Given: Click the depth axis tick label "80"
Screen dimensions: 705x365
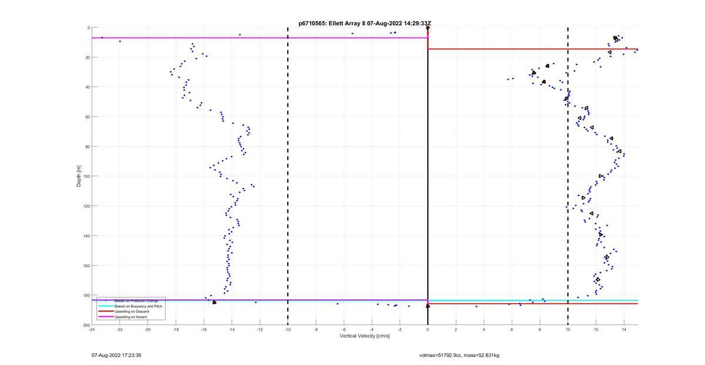Looking at the screenshot, I should pyautogui.click(x=87, y=147).
